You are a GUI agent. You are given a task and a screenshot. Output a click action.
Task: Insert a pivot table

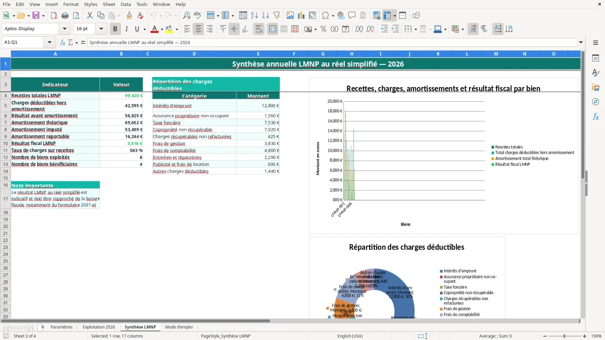click(x=313, y=16)
